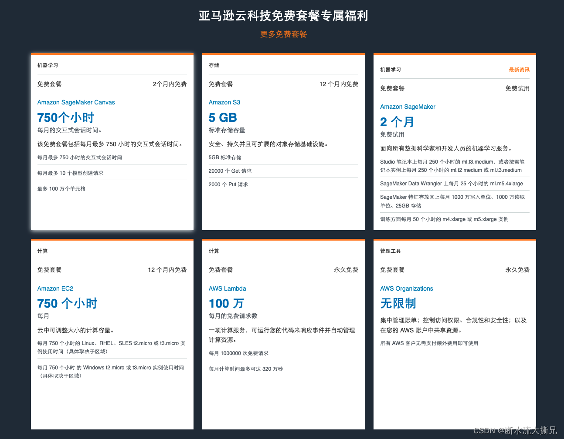Viewport: 564px width, 439px height.
Task: Click the 训练方面每月 50 个小时 row
Action: coord(455,219)
